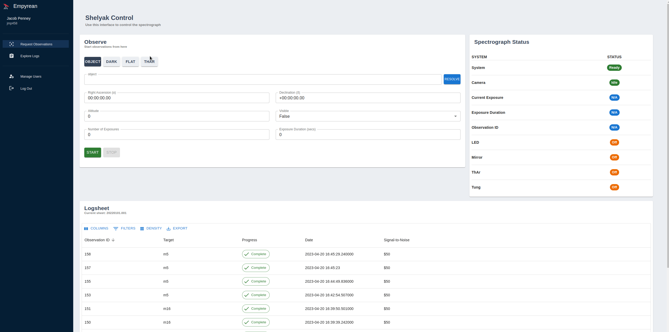Click the Number of Exposures field
This screenshot has width=669, height=332.
(x=177, y=135)
